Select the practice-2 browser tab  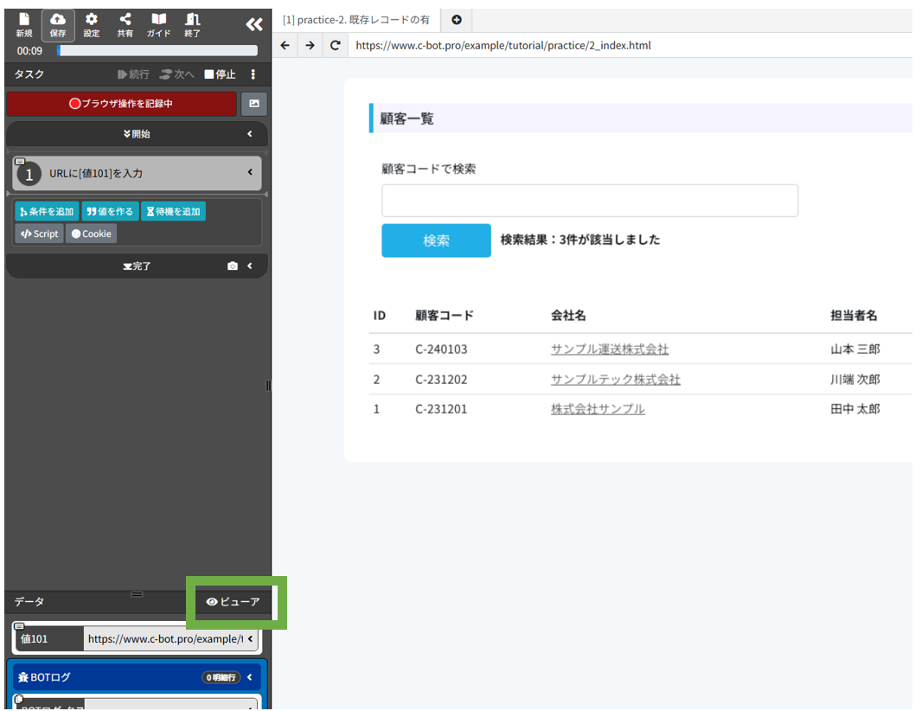click(x=356, y=20)
